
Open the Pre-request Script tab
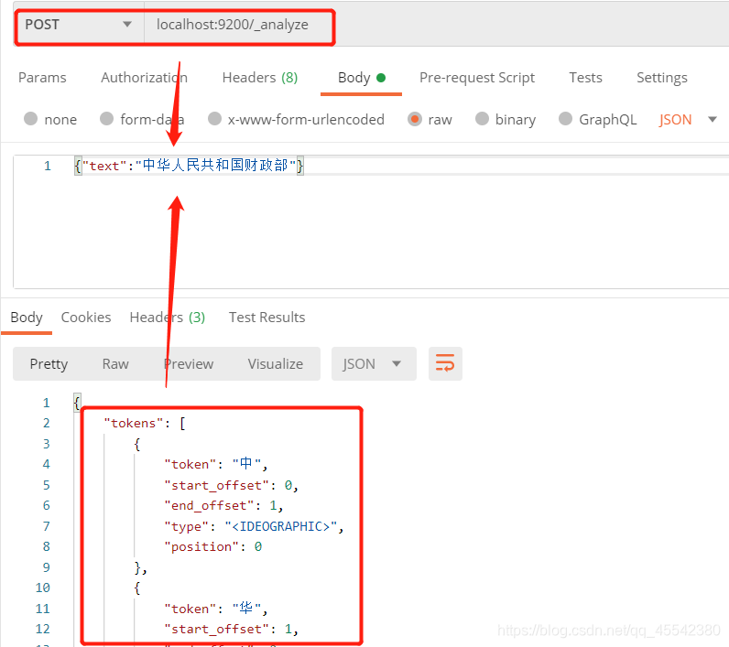(477, 78)
